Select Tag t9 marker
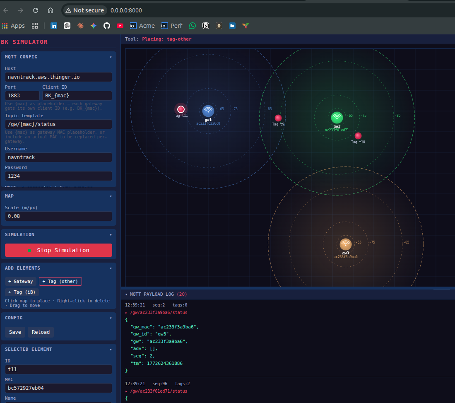This screenshot has height=403, width=455. (278, 118)
